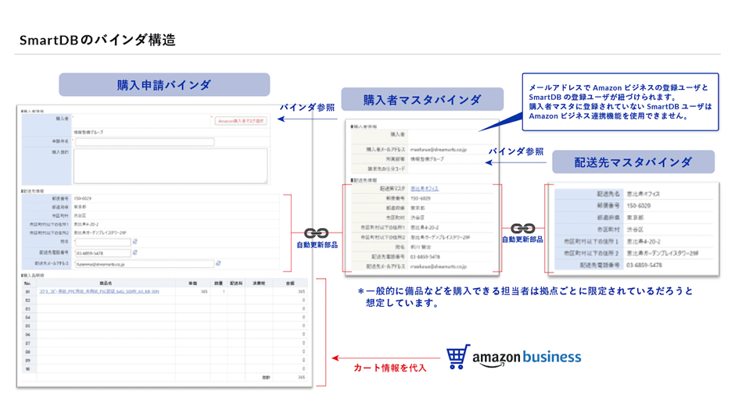Click row number 10 in item table
This screenshot has width=735, height=413.
click(27, 369)
